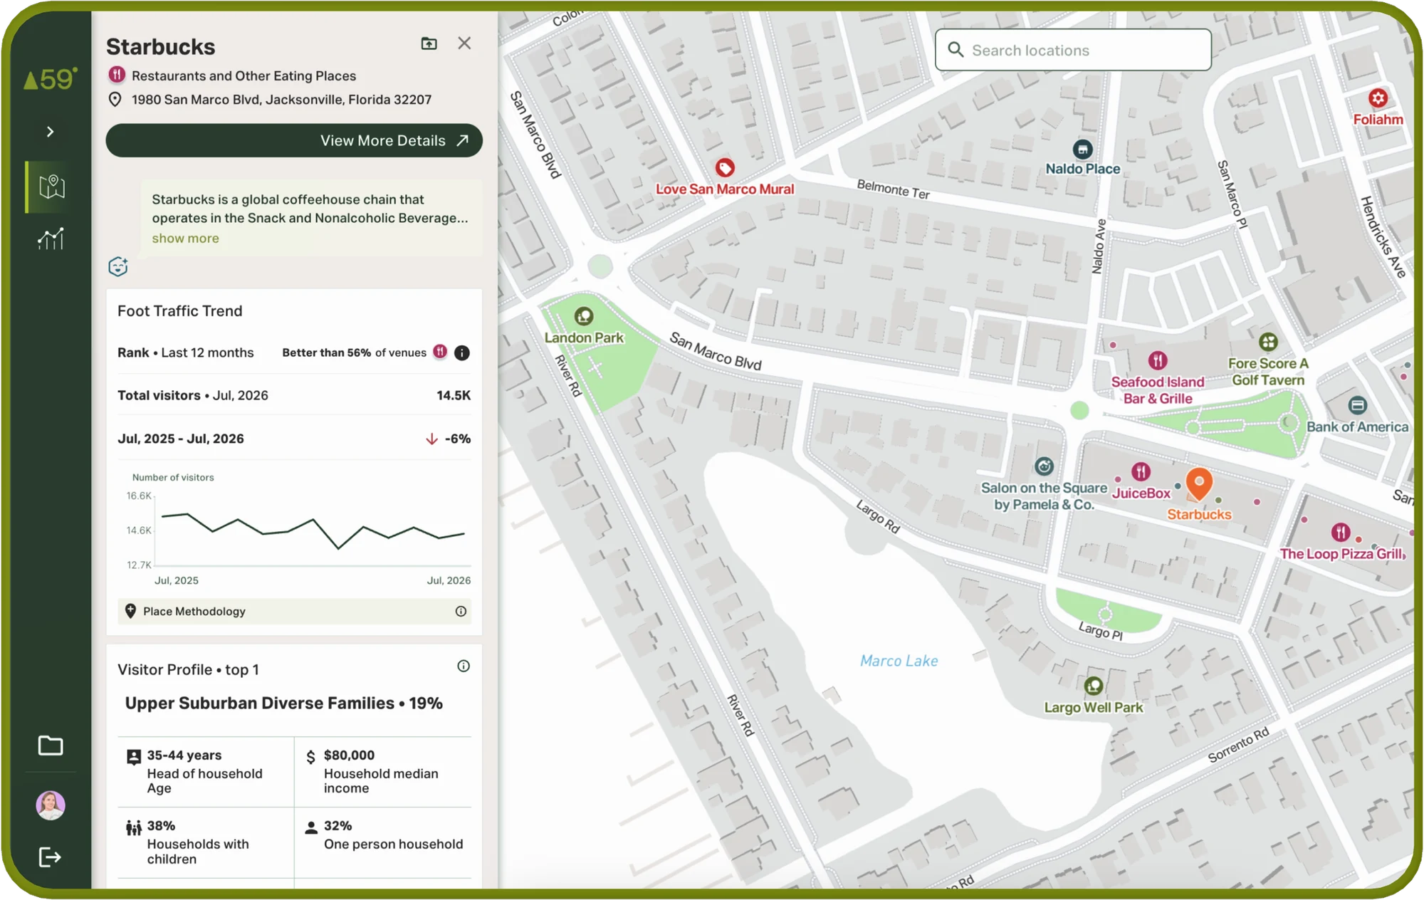Image resolution: width=1424 pixels, height=900 pixels.
Task: Click the Search locations input field
Action: point(1073,50)
